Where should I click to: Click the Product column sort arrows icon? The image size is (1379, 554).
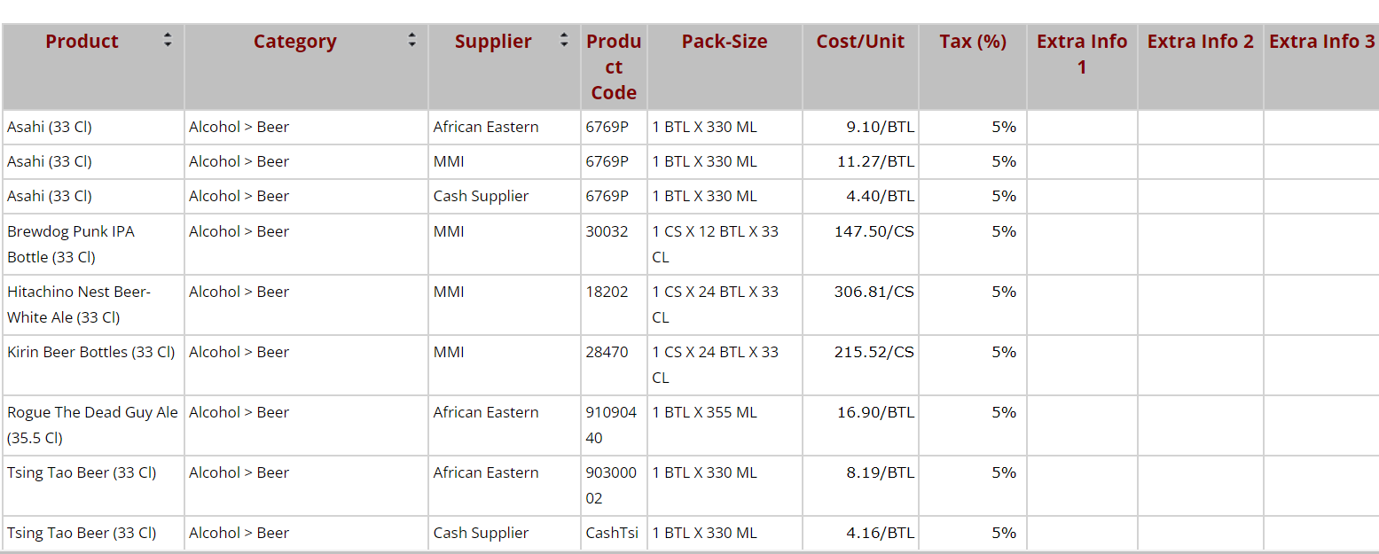point(168,40)
